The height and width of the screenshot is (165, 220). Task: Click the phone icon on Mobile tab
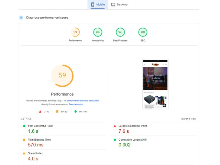93,4
